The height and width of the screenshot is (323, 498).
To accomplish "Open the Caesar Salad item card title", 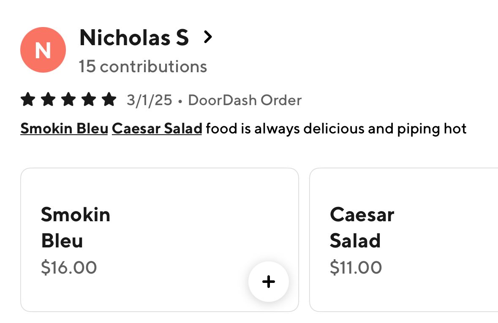I will (362, 228).
